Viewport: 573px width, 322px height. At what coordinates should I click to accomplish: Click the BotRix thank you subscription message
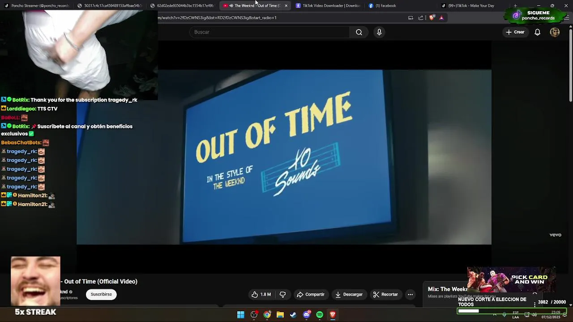[x=69, y=100]
